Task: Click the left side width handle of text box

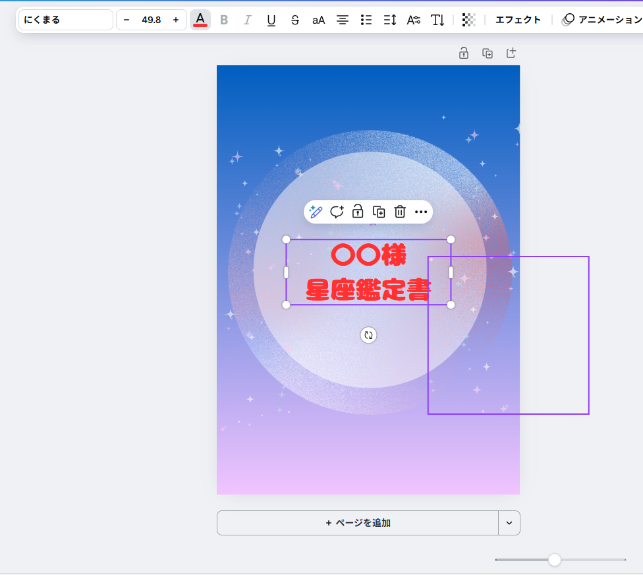Action: (286, 272)
